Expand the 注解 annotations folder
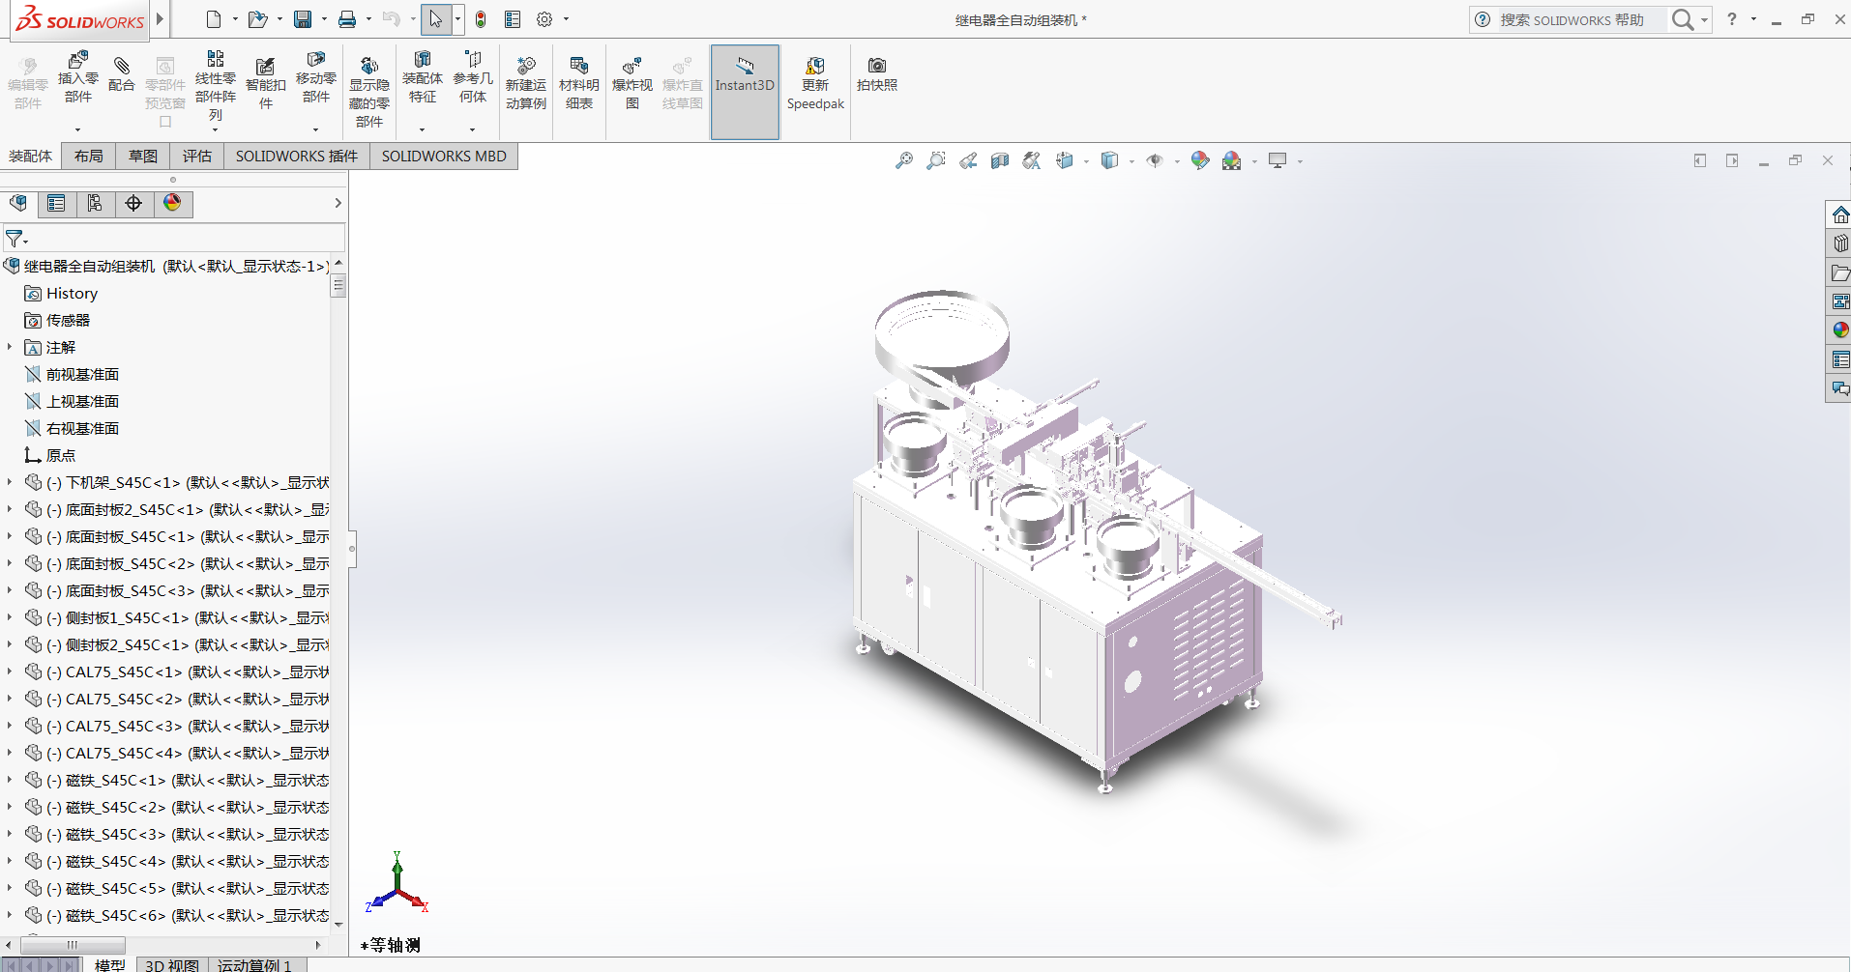 pos(10,347)
